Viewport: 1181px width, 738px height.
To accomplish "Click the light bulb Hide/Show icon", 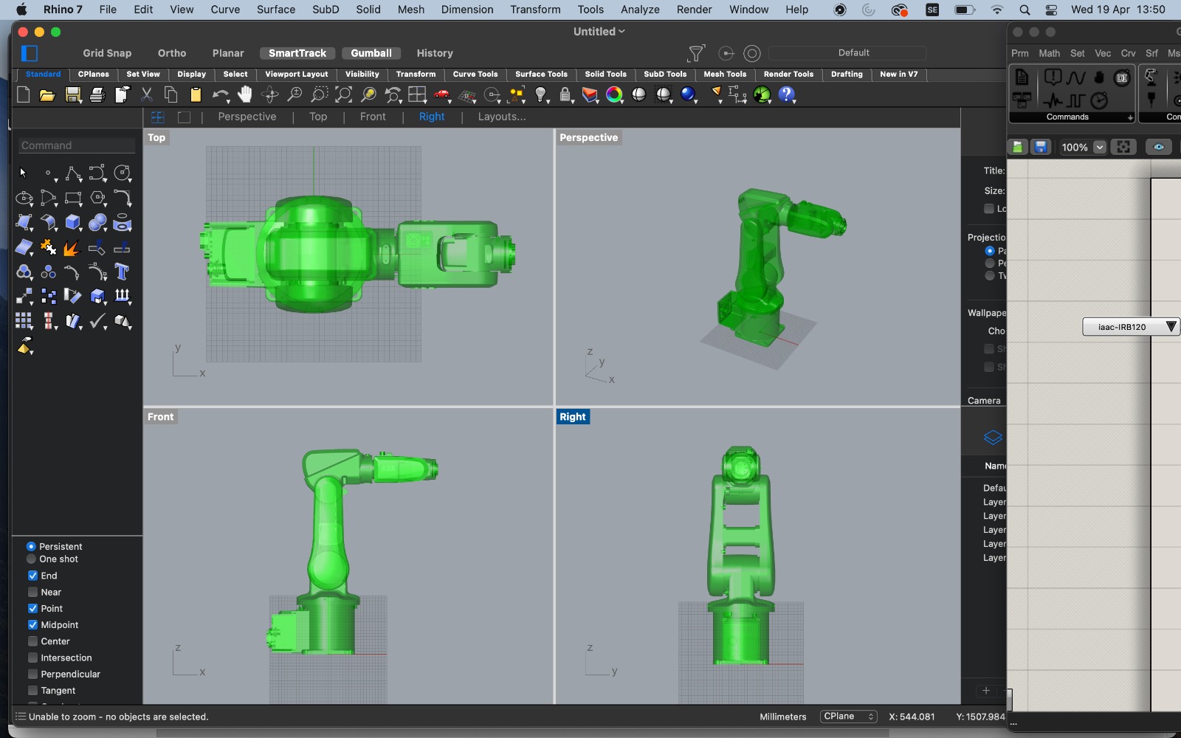I will click(542, 94).
